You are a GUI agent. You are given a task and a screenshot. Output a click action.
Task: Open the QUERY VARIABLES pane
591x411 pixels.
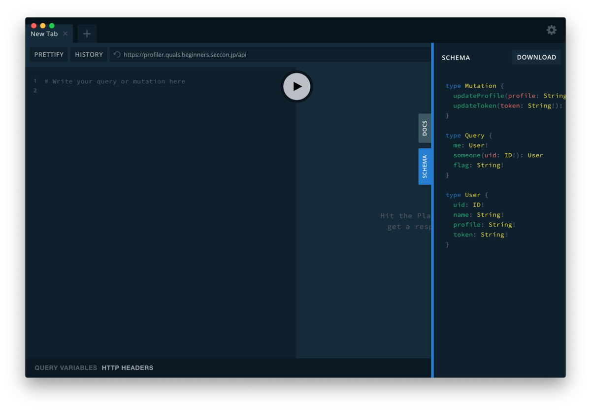pyautogui.click(x=66, y=368)
